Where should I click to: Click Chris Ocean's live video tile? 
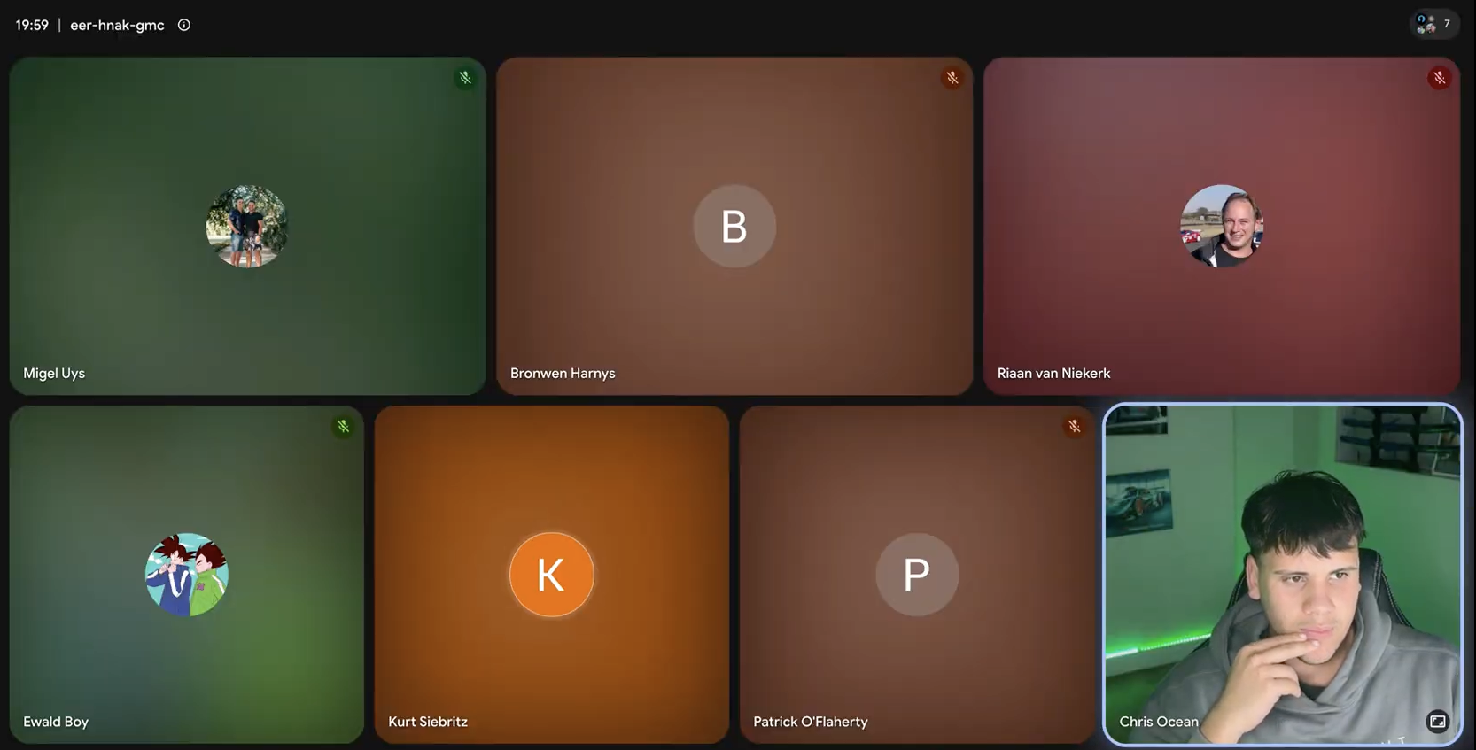click(x=1283, y=575)
